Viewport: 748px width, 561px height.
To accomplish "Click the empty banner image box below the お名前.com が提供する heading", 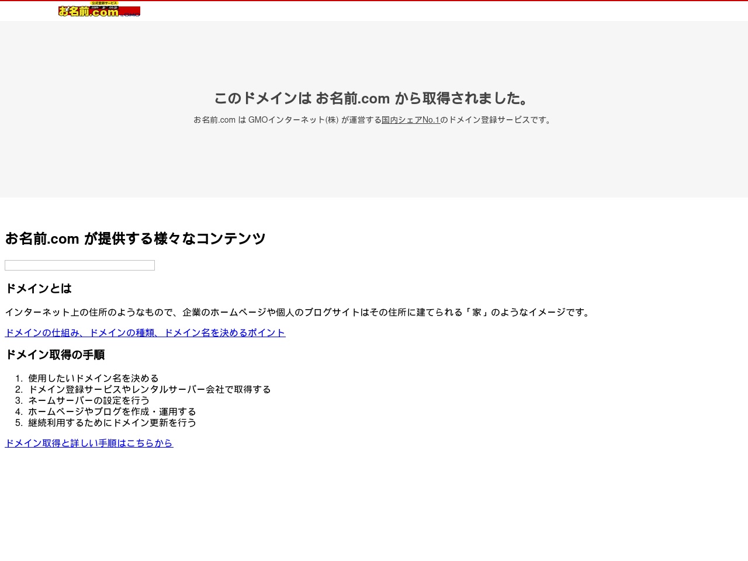I will pyautogui.click(x=79, y=265).
